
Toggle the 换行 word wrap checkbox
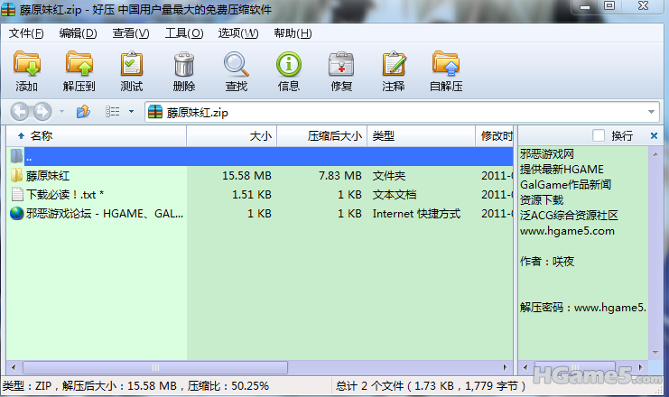point(599,135)
